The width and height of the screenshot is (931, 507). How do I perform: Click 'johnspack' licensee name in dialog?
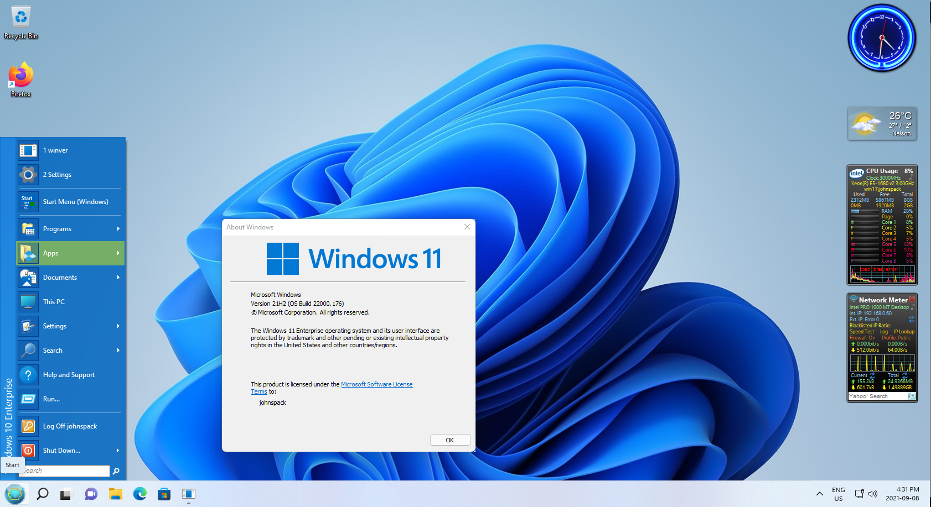click(x=273, y=403)
